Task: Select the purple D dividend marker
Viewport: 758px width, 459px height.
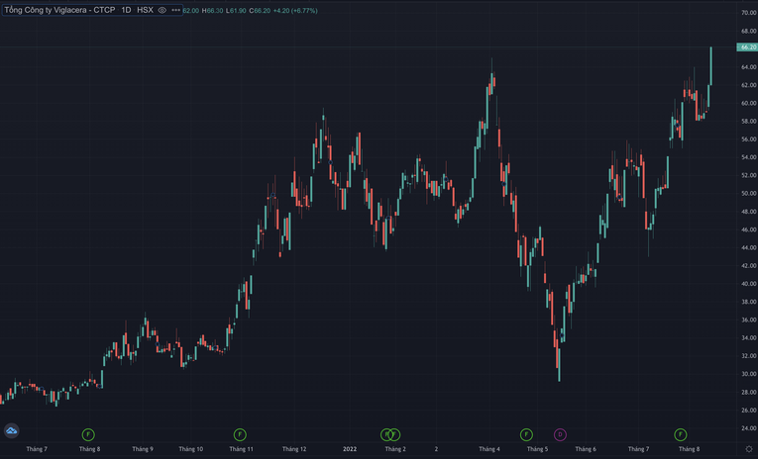Action: [560, 434]
